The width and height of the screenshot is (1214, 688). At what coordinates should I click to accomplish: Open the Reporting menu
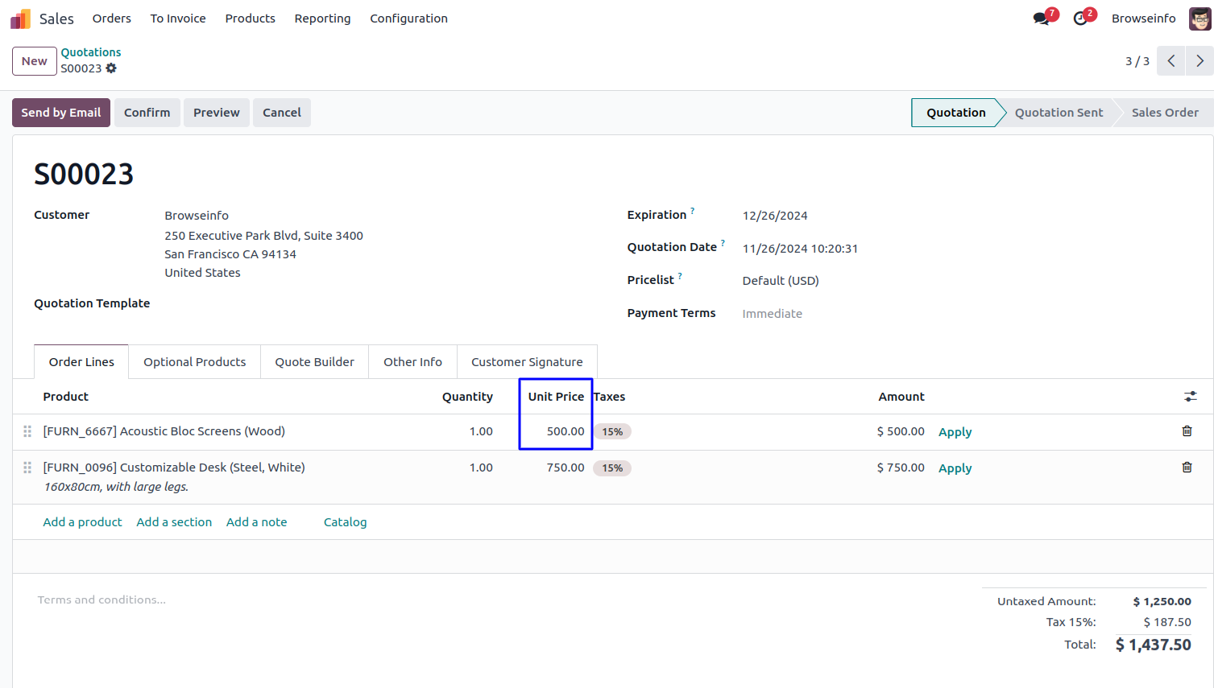click(x=322, y=19)
